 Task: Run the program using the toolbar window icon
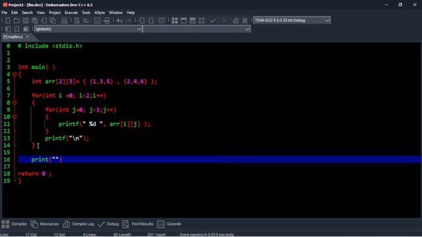click(x=183, y=20)
